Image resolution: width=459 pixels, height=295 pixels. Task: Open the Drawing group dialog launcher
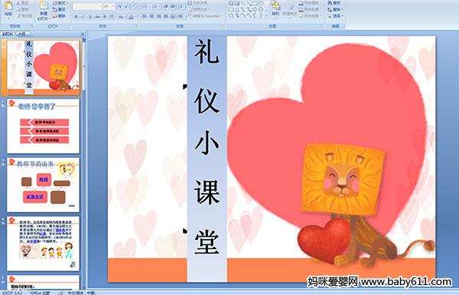coord(322,25)
